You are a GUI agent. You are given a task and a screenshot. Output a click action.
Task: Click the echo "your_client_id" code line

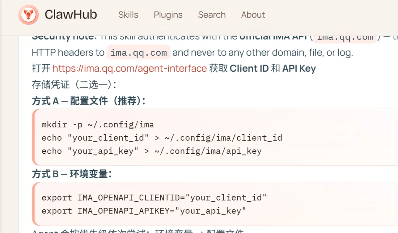click(x=162, y=138)
